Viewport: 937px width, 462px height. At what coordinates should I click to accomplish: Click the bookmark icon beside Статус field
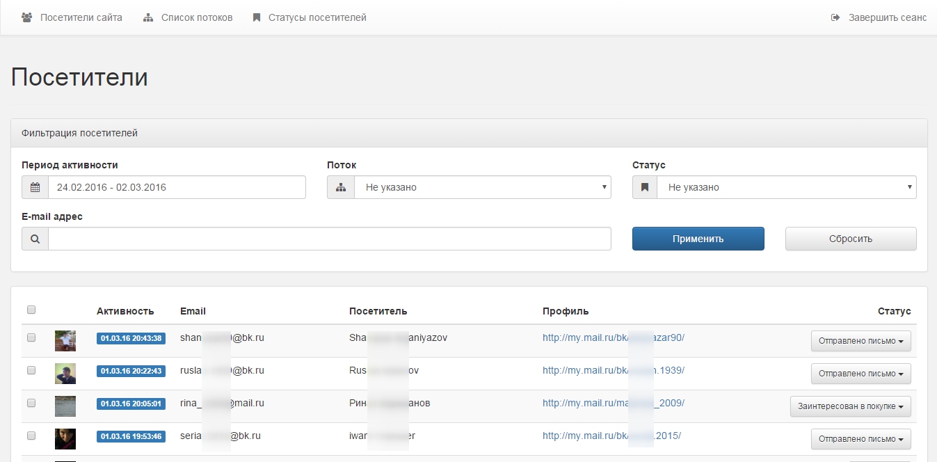click(x=645, y=187)
